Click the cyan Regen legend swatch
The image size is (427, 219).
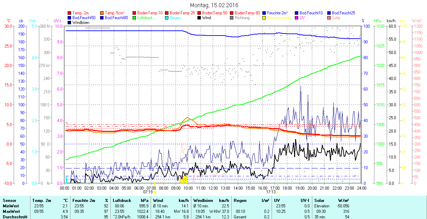click(167, 18)
